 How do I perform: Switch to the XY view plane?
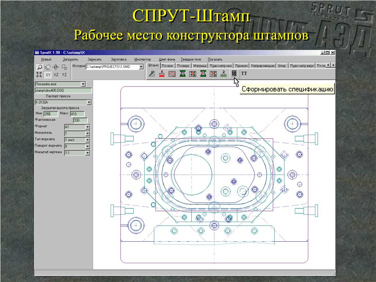[x=48, y=75]
